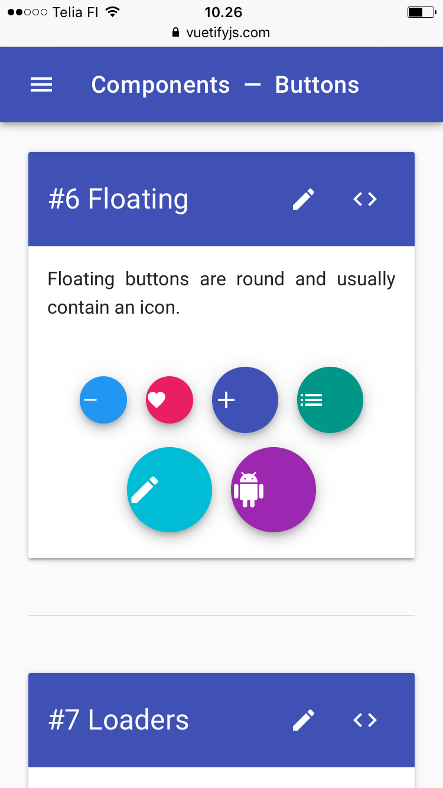The image size is (443, 788).
Task: Open Components in the app toolbar
Action: (160, 84)
